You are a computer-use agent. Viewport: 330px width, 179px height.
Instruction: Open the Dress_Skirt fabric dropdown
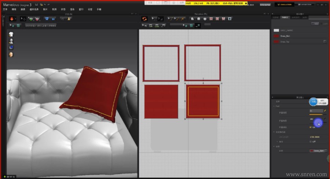318,151
